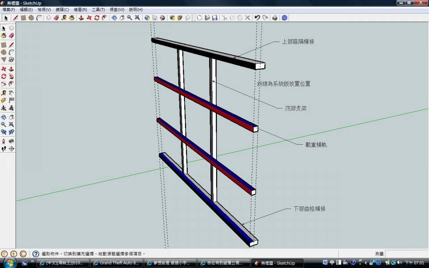Click the Windows Start orb
429x268 pixels.
[8, 263]
